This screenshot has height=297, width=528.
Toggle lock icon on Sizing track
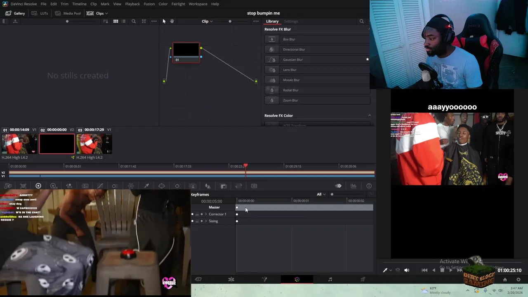click(x=197, y=221)
